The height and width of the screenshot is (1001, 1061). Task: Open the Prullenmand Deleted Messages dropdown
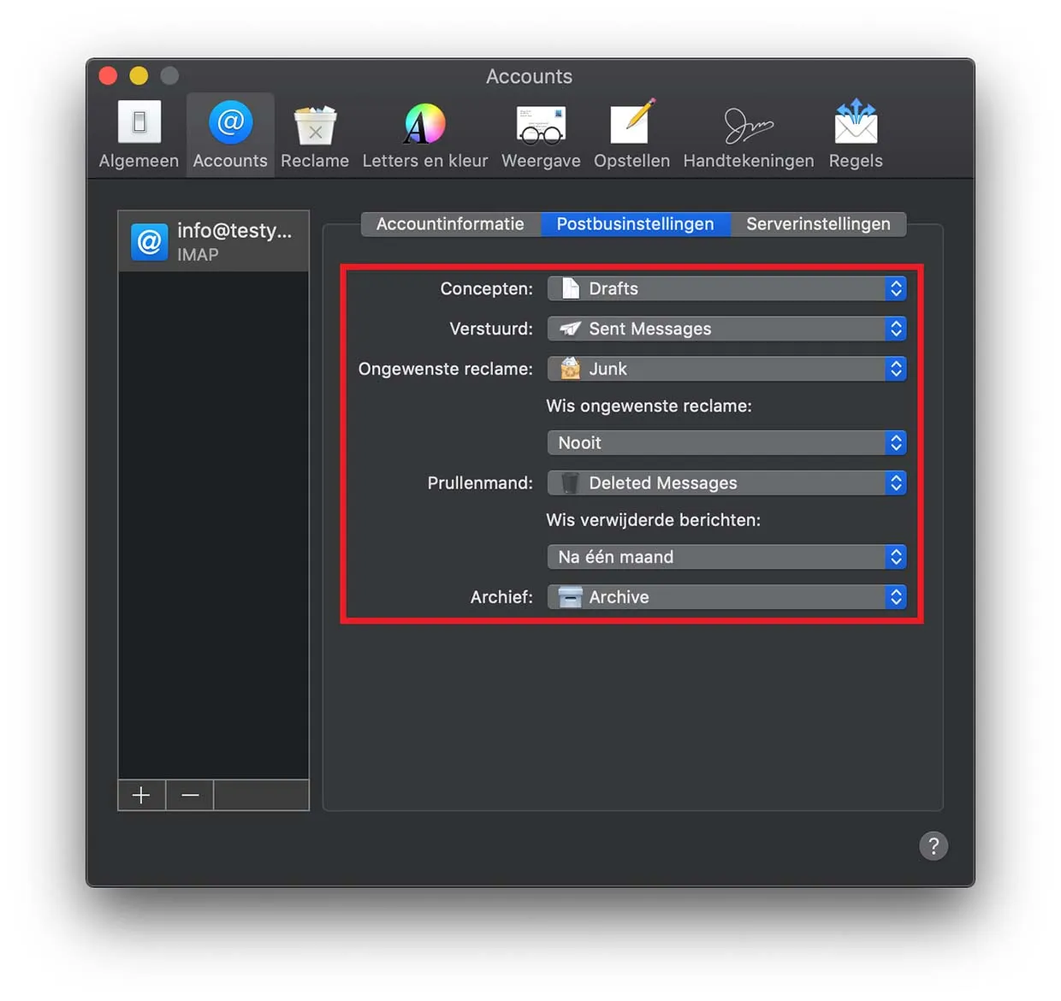coord(726,483)
